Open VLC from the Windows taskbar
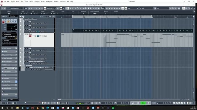Image resolution: width=197 pixels, height=110 pixels. pos(38,108)
